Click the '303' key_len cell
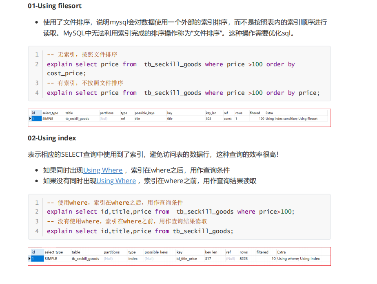This screenshot has height=284, width=377. [x=208, y=119]
